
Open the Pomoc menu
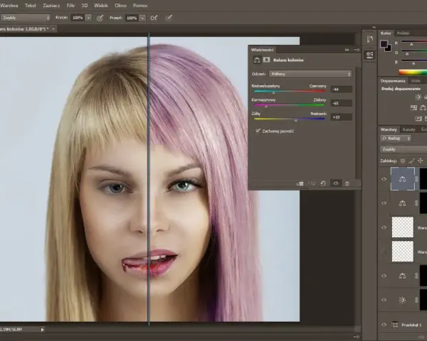click(140, 6)
